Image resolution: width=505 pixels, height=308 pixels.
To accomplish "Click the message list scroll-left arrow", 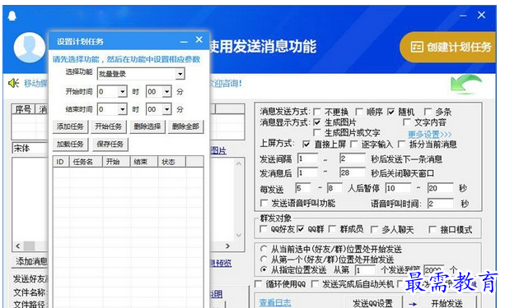I will [x=18, y=246].
